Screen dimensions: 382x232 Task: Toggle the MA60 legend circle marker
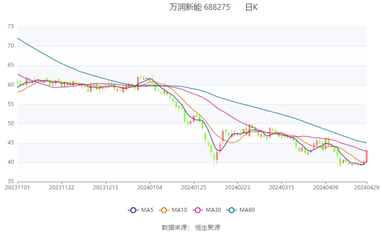231,210
